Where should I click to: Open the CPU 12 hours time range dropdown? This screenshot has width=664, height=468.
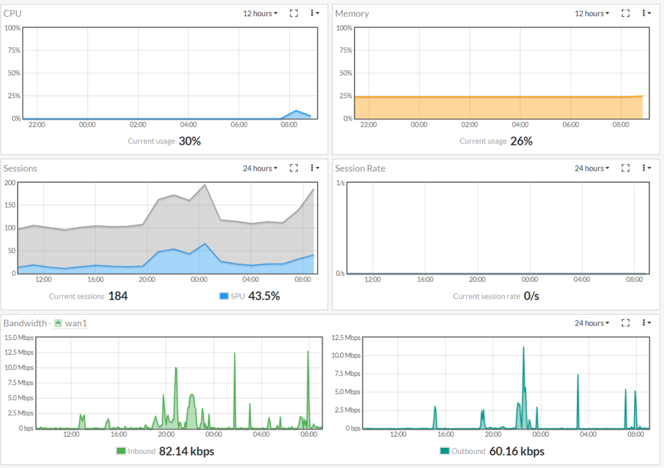coord(260,13)
